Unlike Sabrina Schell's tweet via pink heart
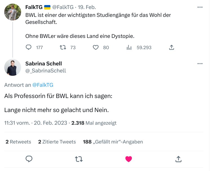 [x=129, y=159]
